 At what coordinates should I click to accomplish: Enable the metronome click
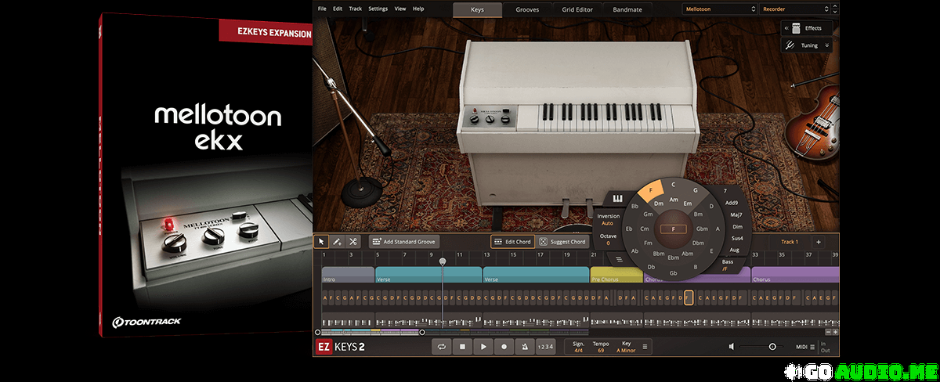(524, 346)
